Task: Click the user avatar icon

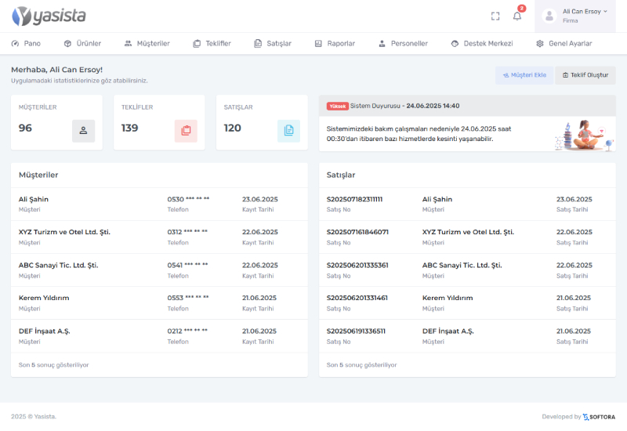Action: [549, 16]
